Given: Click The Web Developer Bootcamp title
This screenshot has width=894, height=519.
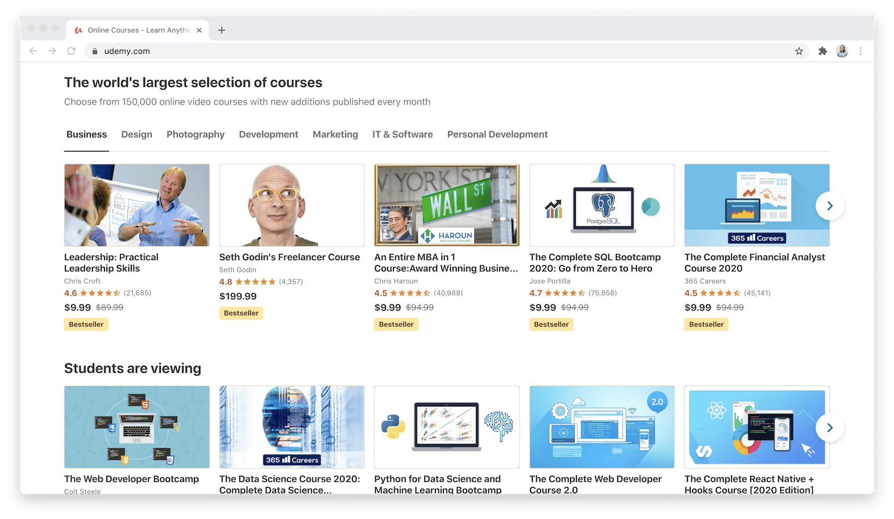Looking at the screenshot, I should [132, 479].
